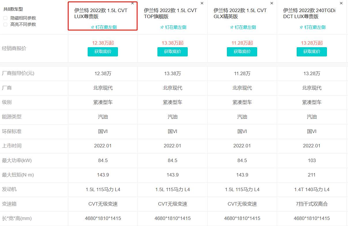Enable the 高亮不同参数 checkbox
Image resolution: width=348 pixels, height=226 pixels.
[x=5, y=24]
